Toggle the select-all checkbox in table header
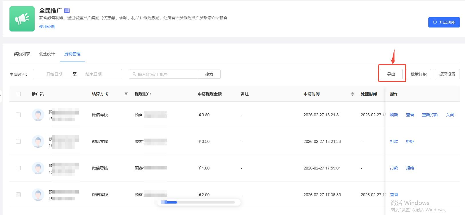The width and height of the screenshot is (465, 215). (x=18, y=94)
